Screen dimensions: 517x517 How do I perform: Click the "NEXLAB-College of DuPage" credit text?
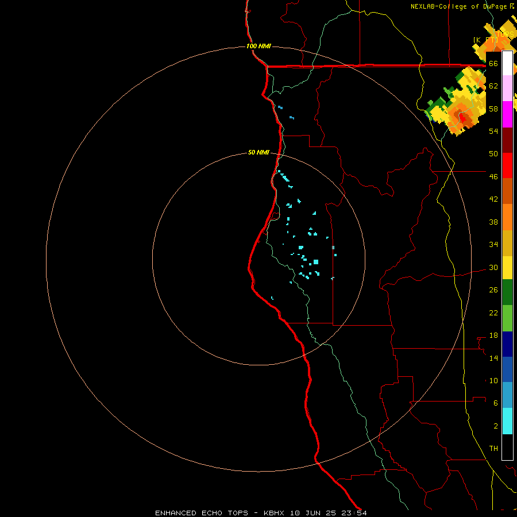[x=459, y=6]
